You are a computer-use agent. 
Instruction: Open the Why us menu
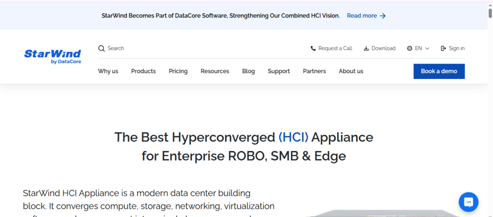[x=108, y=71]
